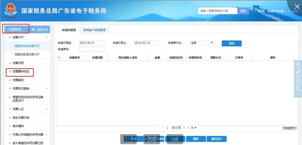302x145 pixels.
Task: Tick the select-all checkbox in the table header
Action: pos(59,58)
